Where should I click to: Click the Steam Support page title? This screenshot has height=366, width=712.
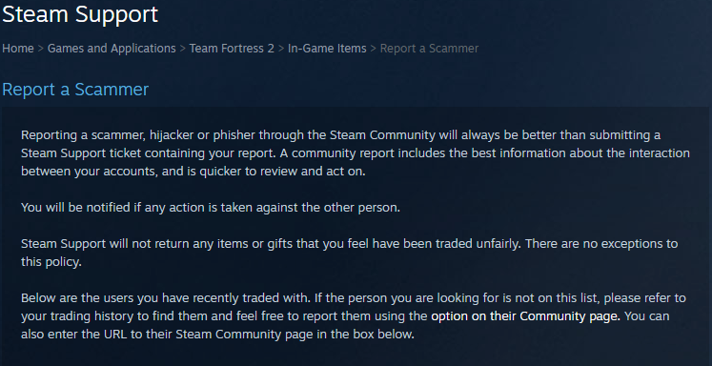tap(80, 14)
